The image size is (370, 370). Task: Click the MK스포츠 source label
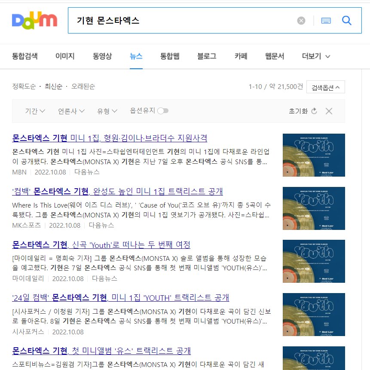pyautogui.click(x=27, y=225)
